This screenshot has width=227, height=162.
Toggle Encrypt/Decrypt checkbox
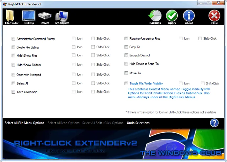pyautogui.click(x=126, y=55)
